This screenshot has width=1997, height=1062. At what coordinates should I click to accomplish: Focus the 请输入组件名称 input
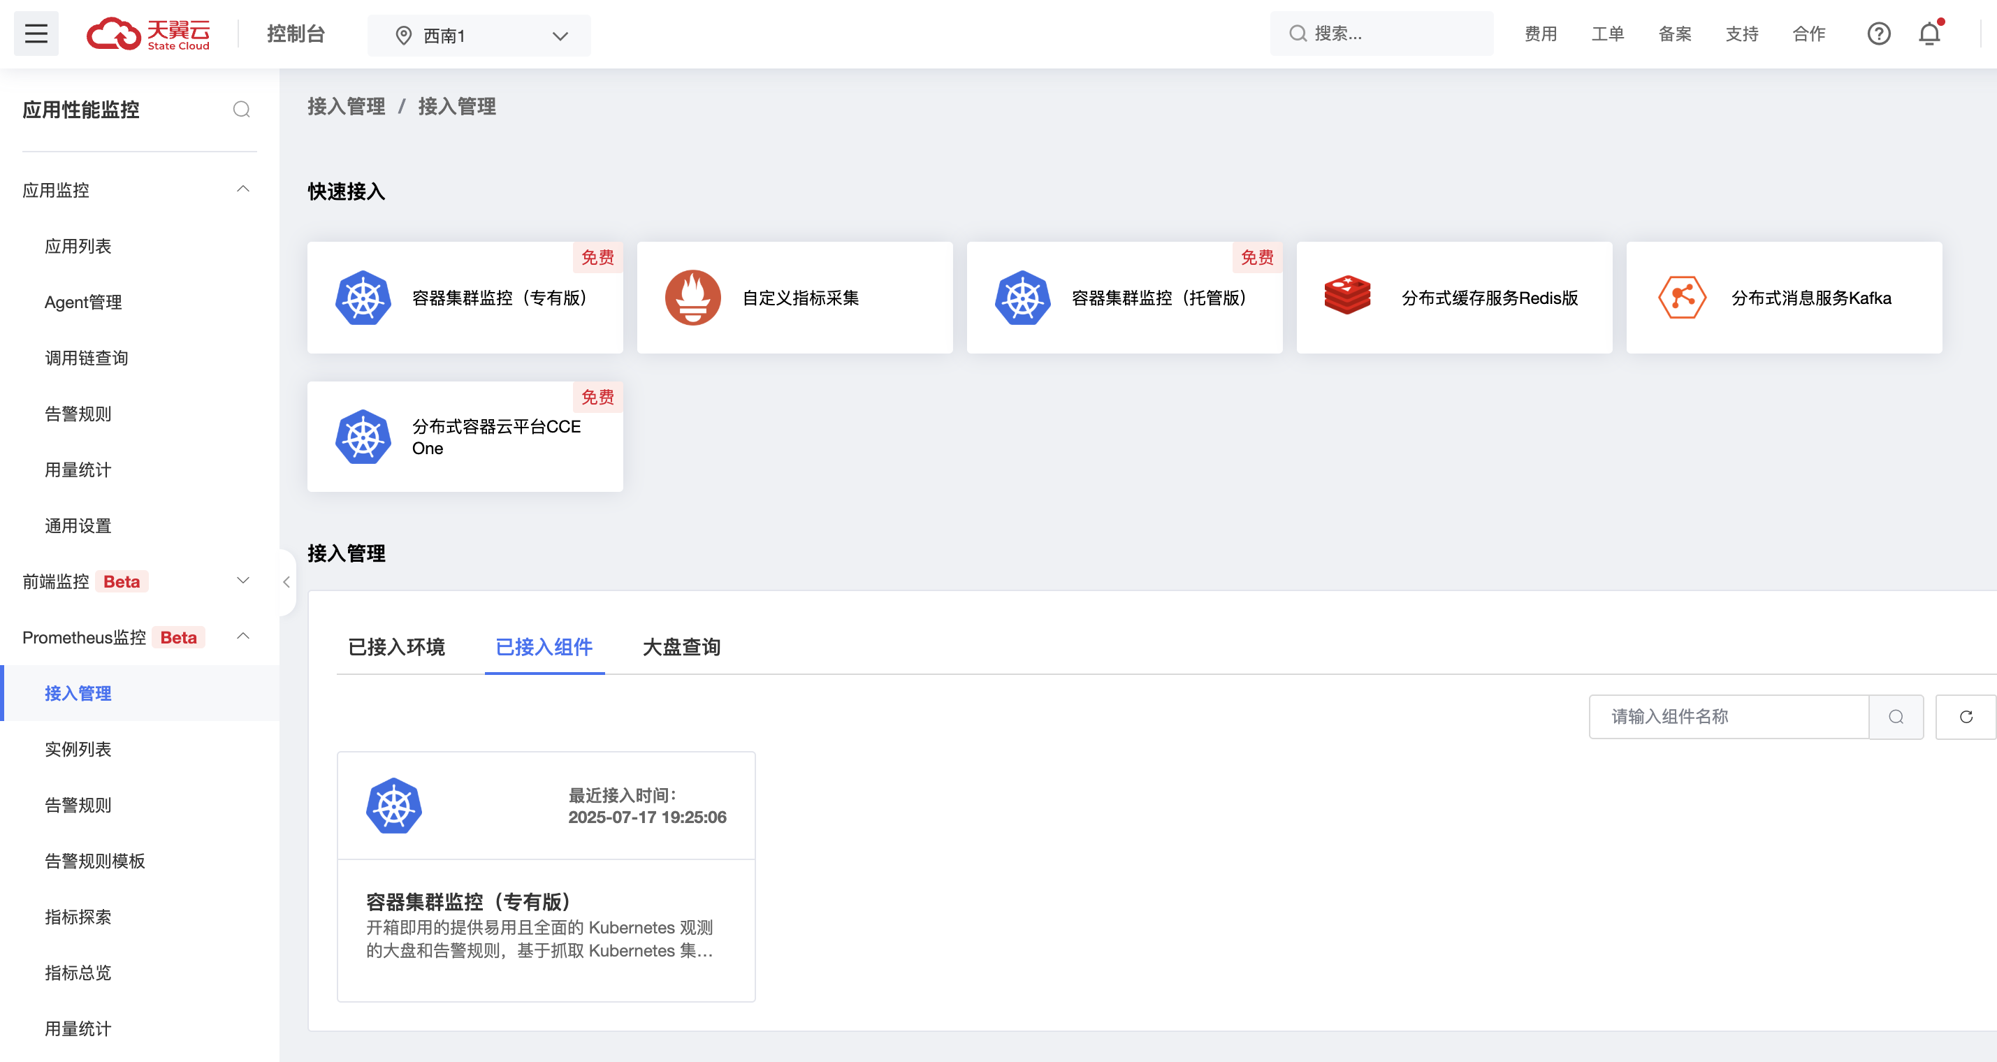(1729, 717)
